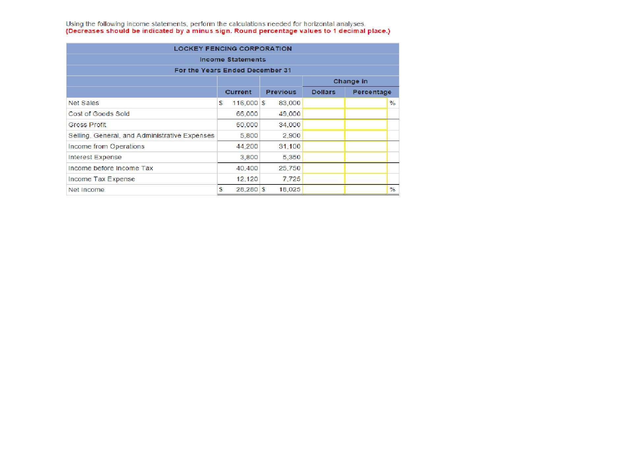Image resolution: width=633 pixels, height=471 pixels.
Task: Click the Dollars cell for Selling, General, and Administrative Expenses
Action: [323, 135]
